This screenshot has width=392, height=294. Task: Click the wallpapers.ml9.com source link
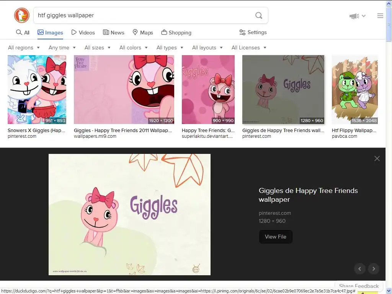click(x=95, y=136)
